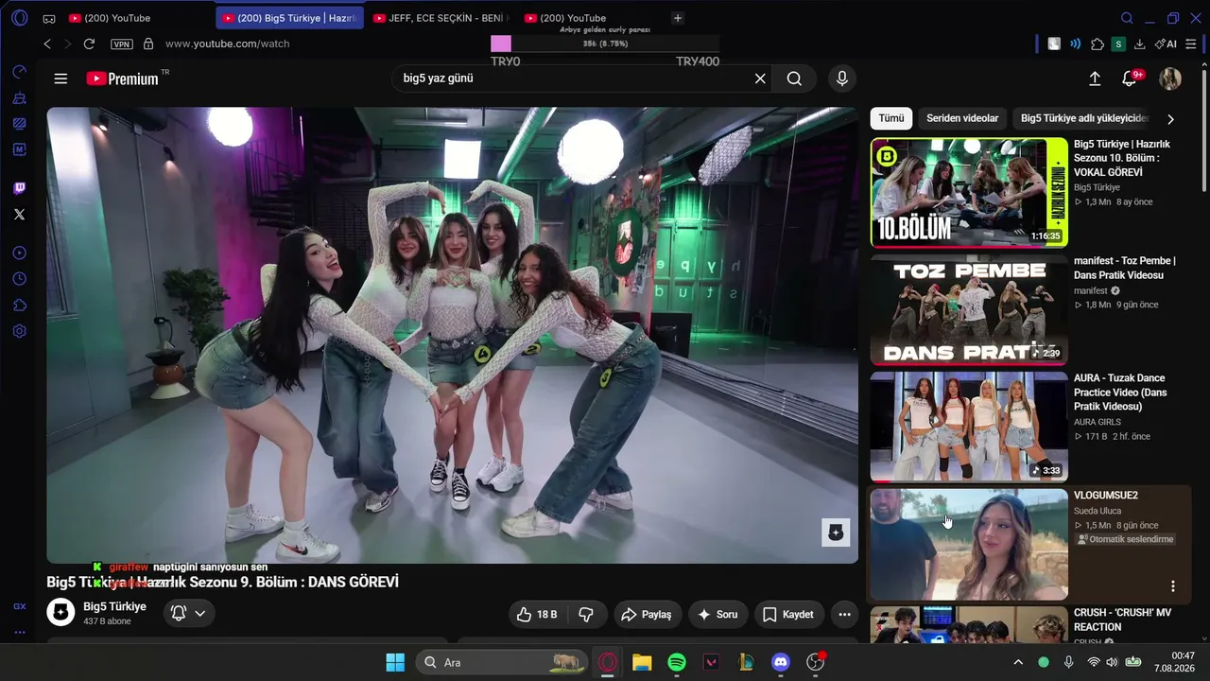This screenshot has width=1210, height=681.
Task: Open the account profile avatar
Action: point(1170,79)
